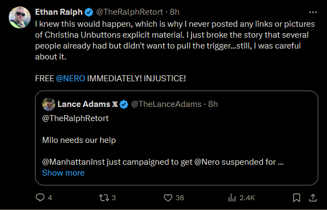Click the reply speech bubble icon
This screenshot has width=327, height=210.
pos(40,197)
